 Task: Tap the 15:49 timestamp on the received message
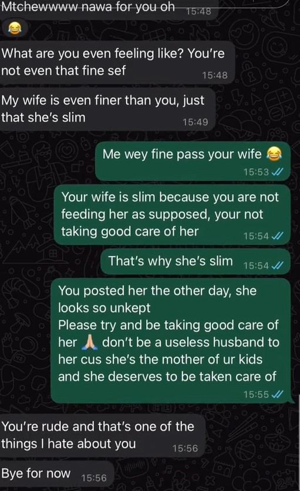pyautogui.click(x=195, y=122)
